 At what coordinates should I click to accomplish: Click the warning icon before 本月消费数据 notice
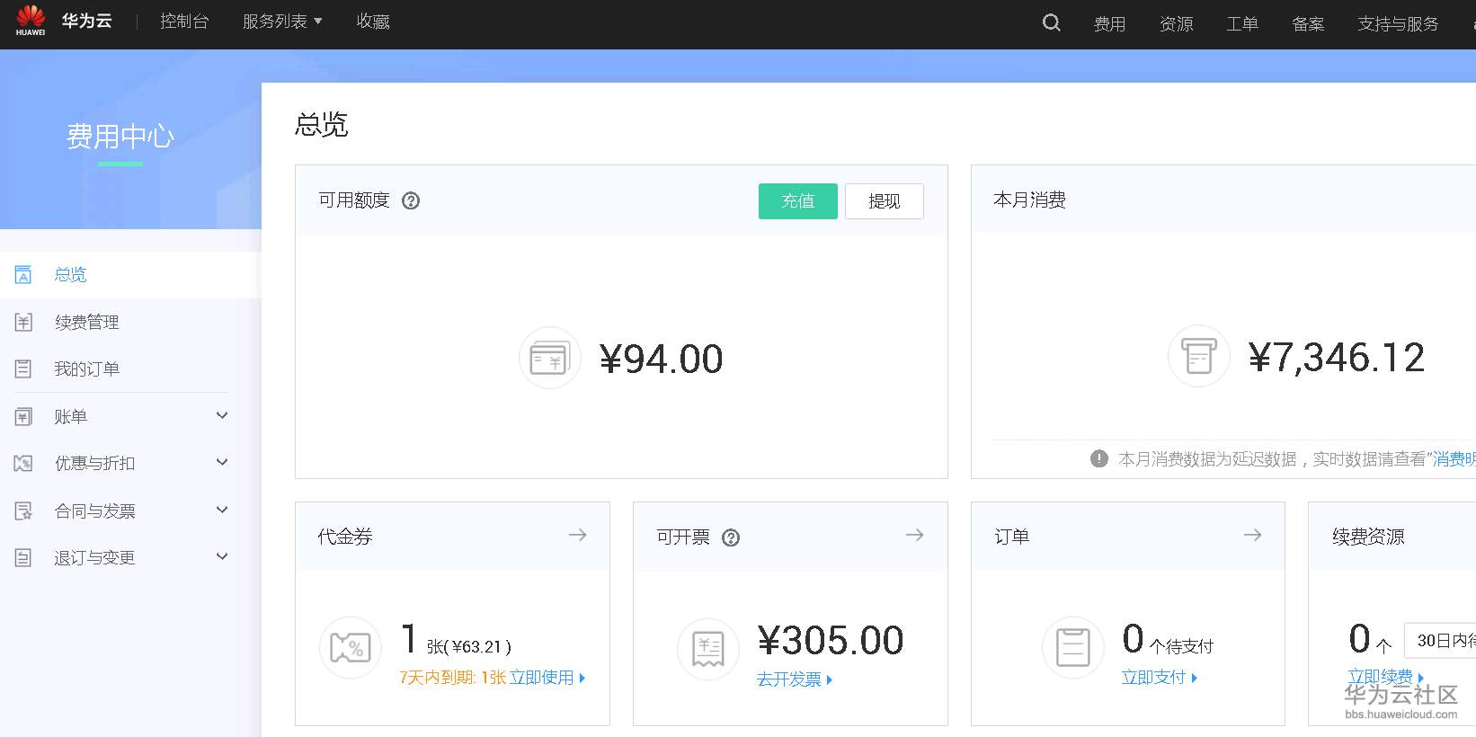pos(1098,458)
